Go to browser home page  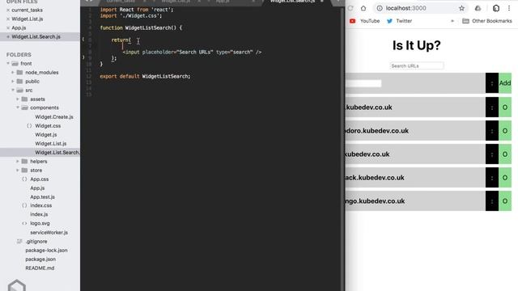[363, 8]
